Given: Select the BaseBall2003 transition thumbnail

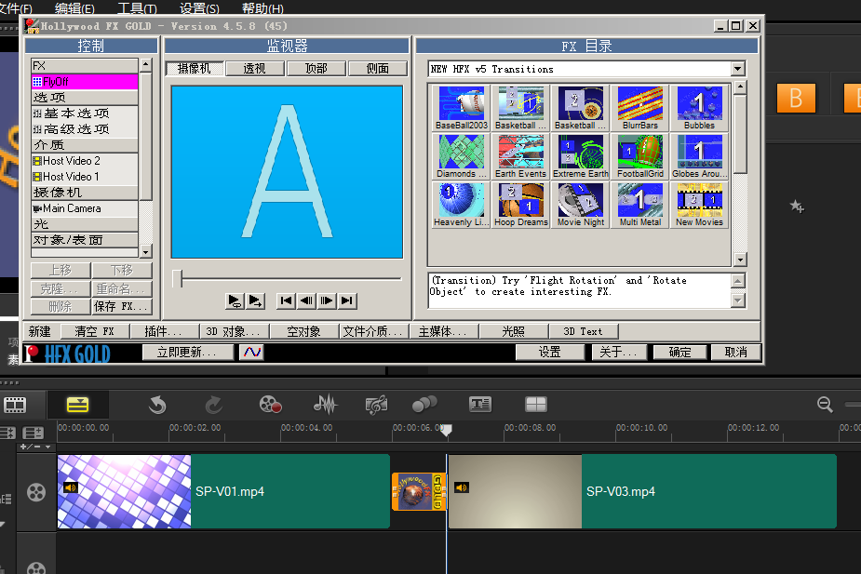Looking at the screenshot, I should coord(462,108).
